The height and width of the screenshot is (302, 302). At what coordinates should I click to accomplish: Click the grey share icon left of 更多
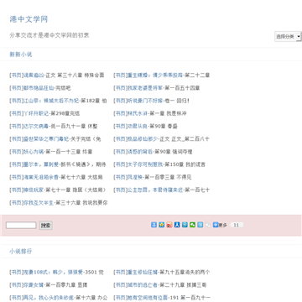(x=208, y=225)
